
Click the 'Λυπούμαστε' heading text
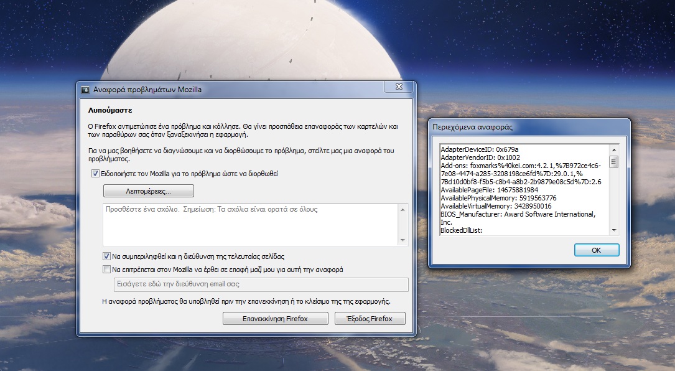pyautogui.click(x=109, y=110)
